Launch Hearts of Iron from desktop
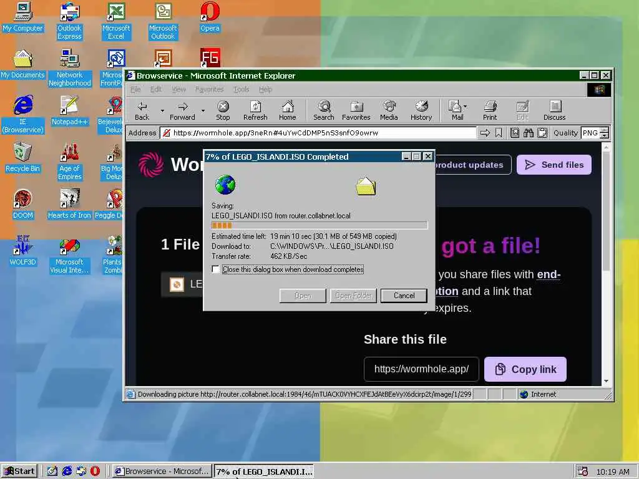This screenshot has height=479, width=639. tap(69, 205)
